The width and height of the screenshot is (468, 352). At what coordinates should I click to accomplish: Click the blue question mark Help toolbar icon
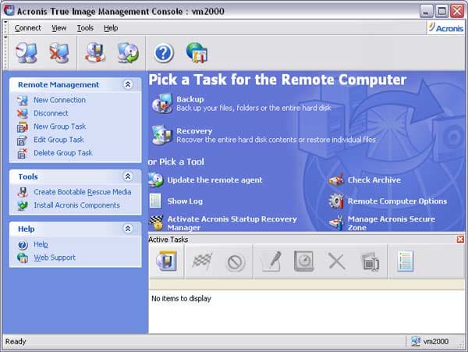point(164,53)
